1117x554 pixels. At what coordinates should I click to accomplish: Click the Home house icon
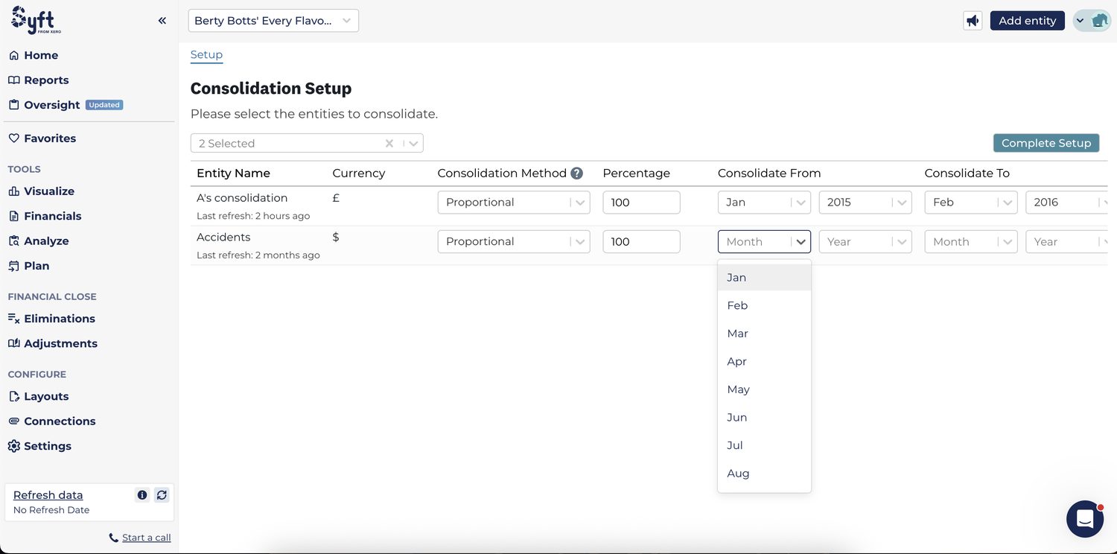pyautogui.click(x=13, y=55)
